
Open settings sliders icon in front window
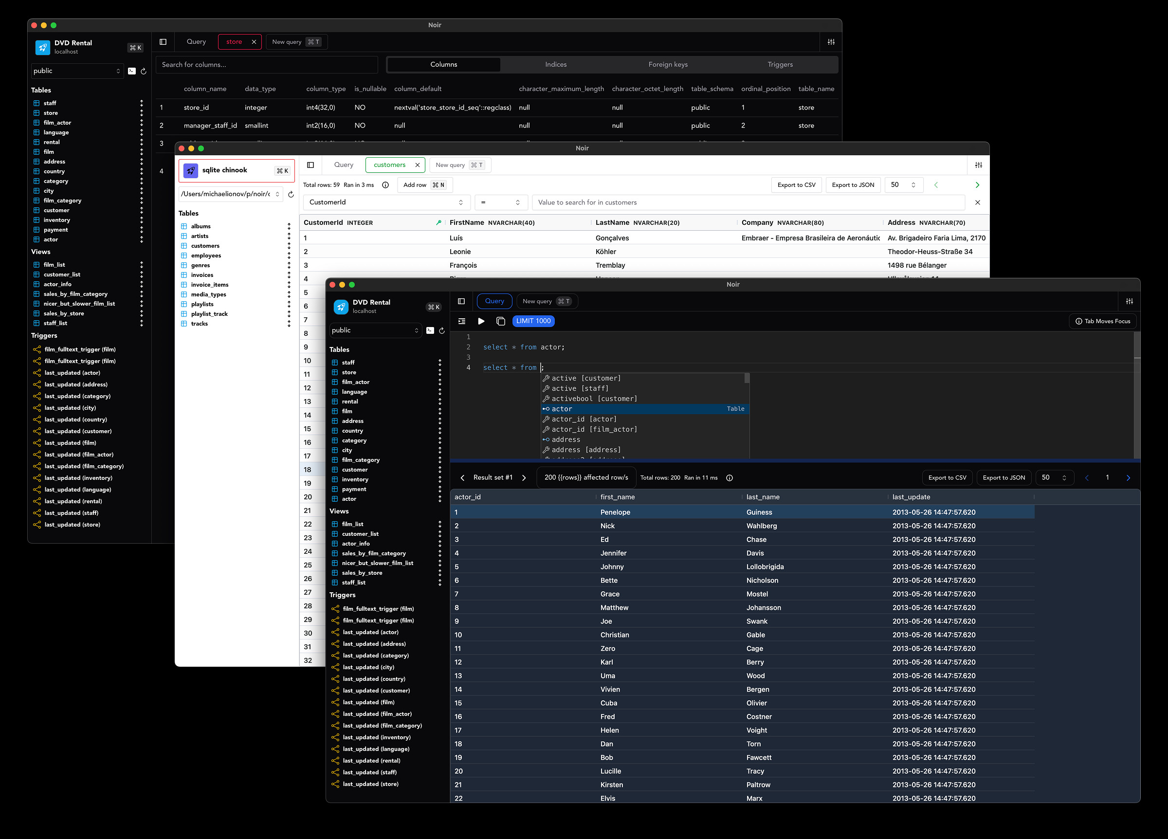click(x=1129, y=301)
